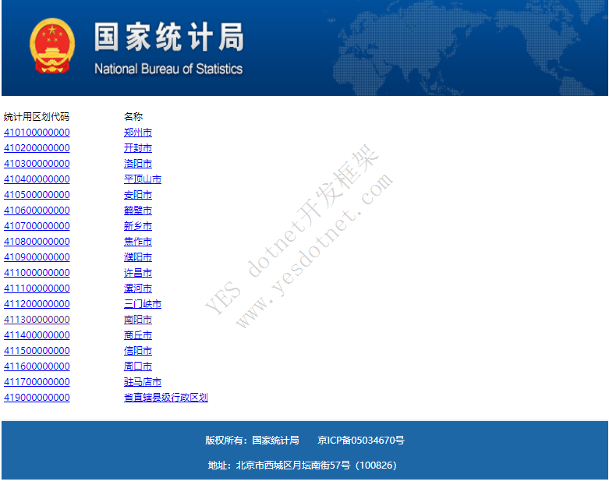This screenshot has height=485, width=609.
Task: Open code link 411600000000
Action: tap(37, 366)
